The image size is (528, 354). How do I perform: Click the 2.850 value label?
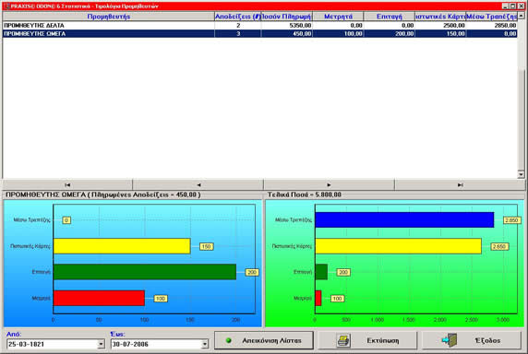511,220
